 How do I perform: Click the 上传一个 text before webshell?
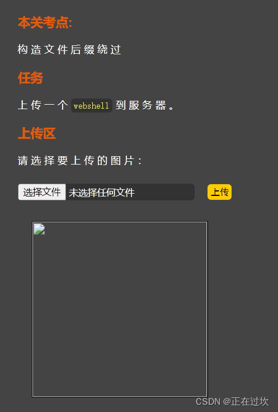(x=43, y=105)
